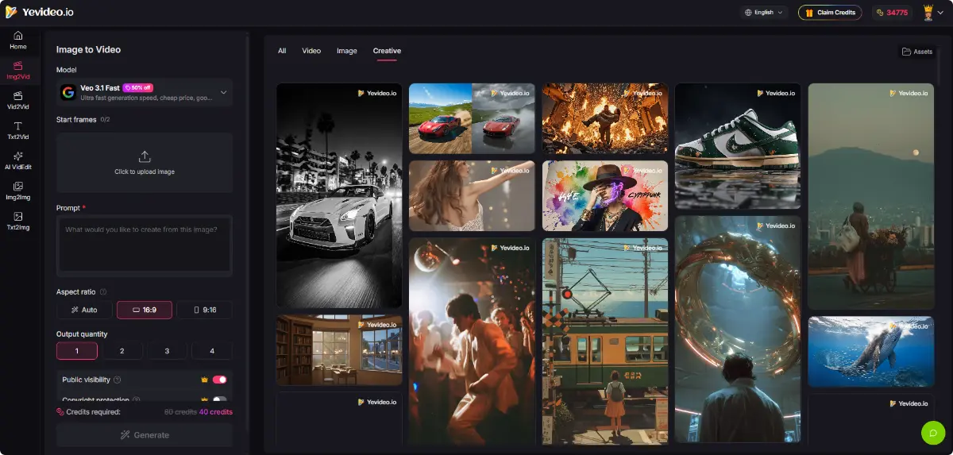Open the two red cars thumbnail

tap(472, 118)
